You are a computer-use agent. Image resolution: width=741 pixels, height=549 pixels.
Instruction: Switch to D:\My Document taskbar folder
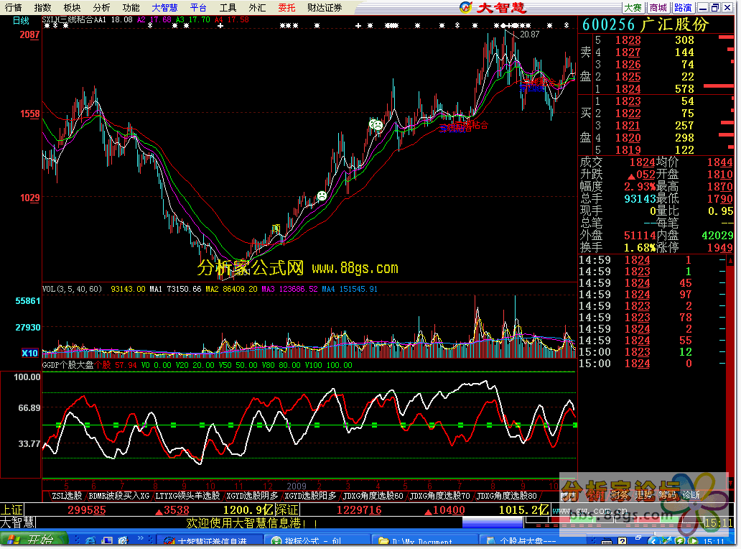point(423,540)
